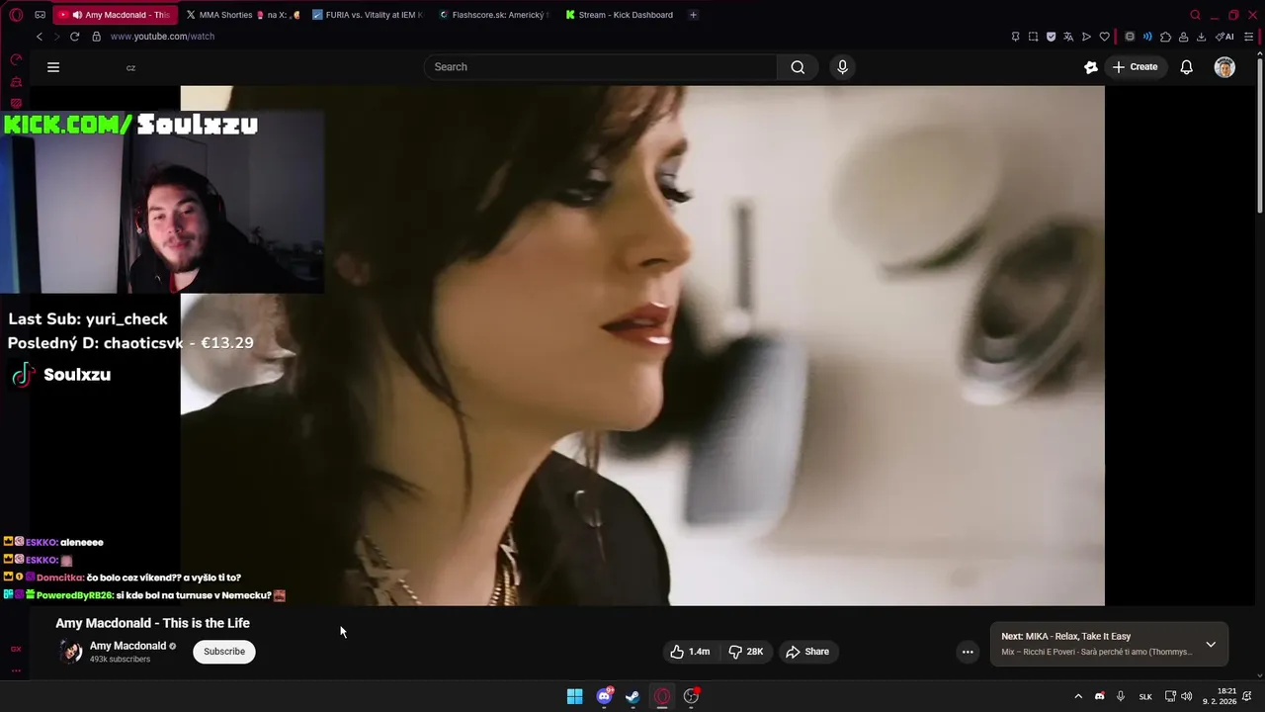Open the taskbar volume speaker icon
This screenshot has width=1265, height=712.
point(1186,696)
